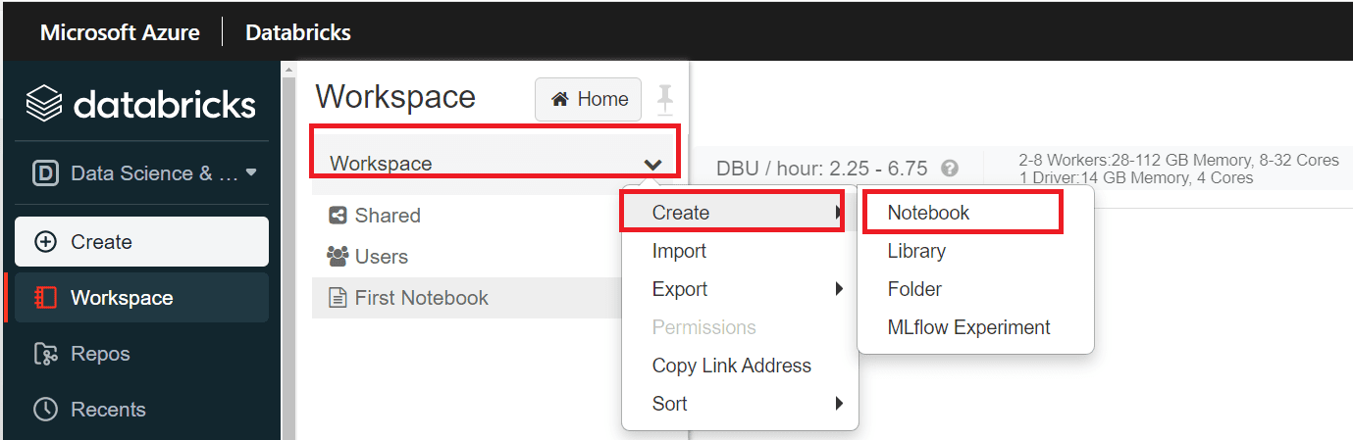
Task: Open the First Notebook file
Action: pos(421,298)
